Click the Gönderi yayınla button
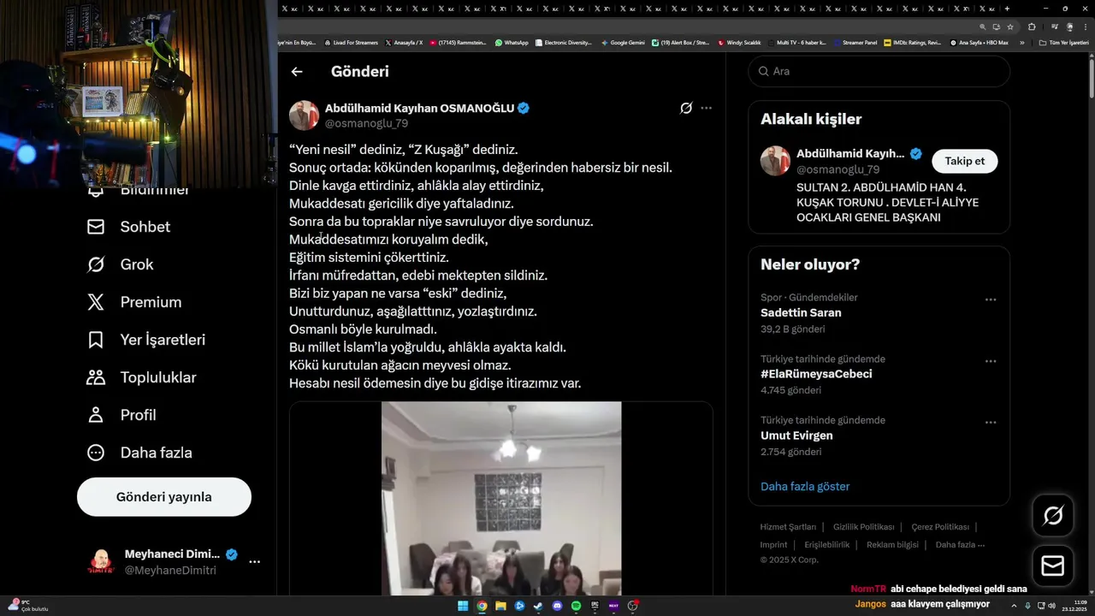 164,497
